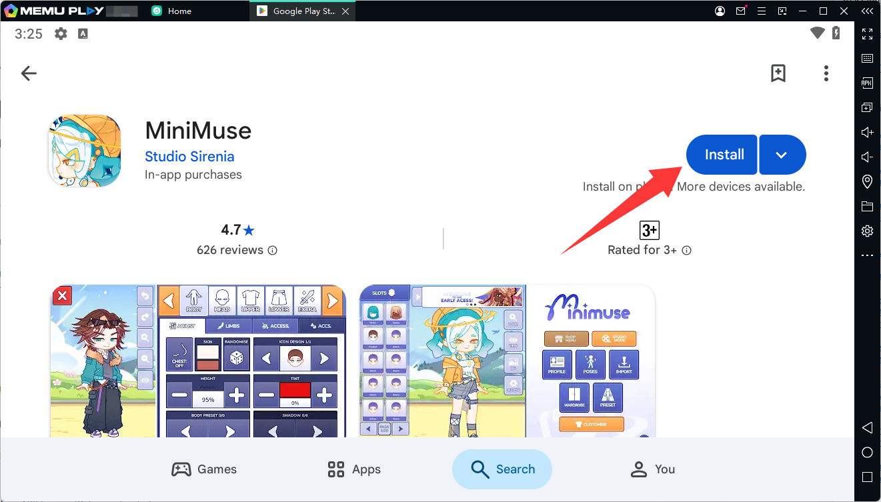Open MEmu settings gear in sidebar

(x=867, y=231)
